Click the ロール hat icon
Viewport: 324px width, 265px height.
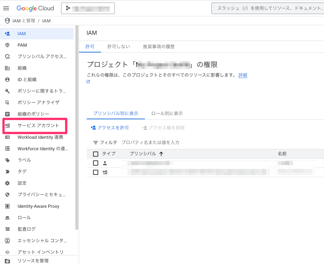coord(7,217)
